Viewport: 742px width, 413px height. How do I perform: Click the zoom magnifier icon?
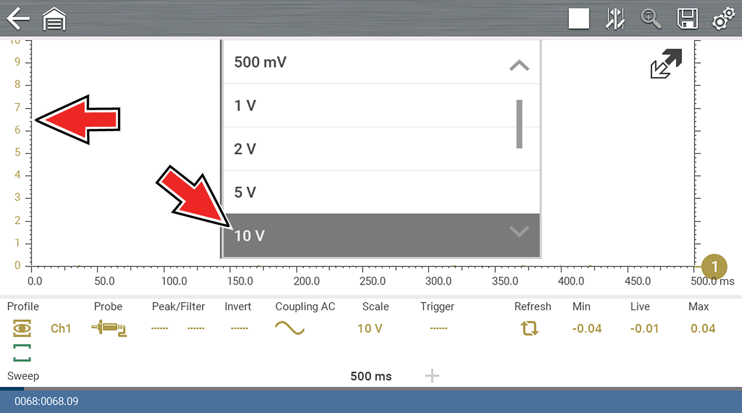click(651, 19)
